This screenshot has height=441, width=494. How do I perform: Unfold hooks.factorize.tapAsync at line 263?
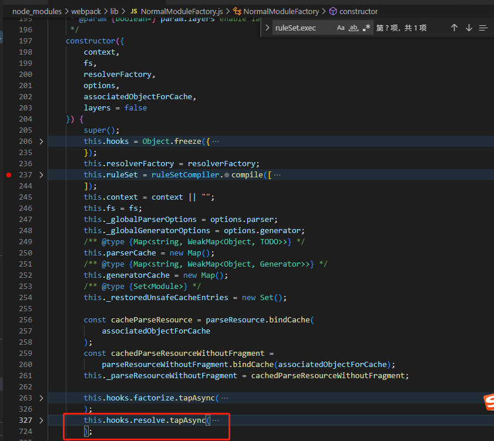[x=41, y=398]
